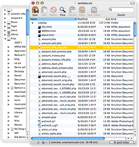
Task: Click the Leland's vPod icon in sidebar
Action: [x=9, y=14]
